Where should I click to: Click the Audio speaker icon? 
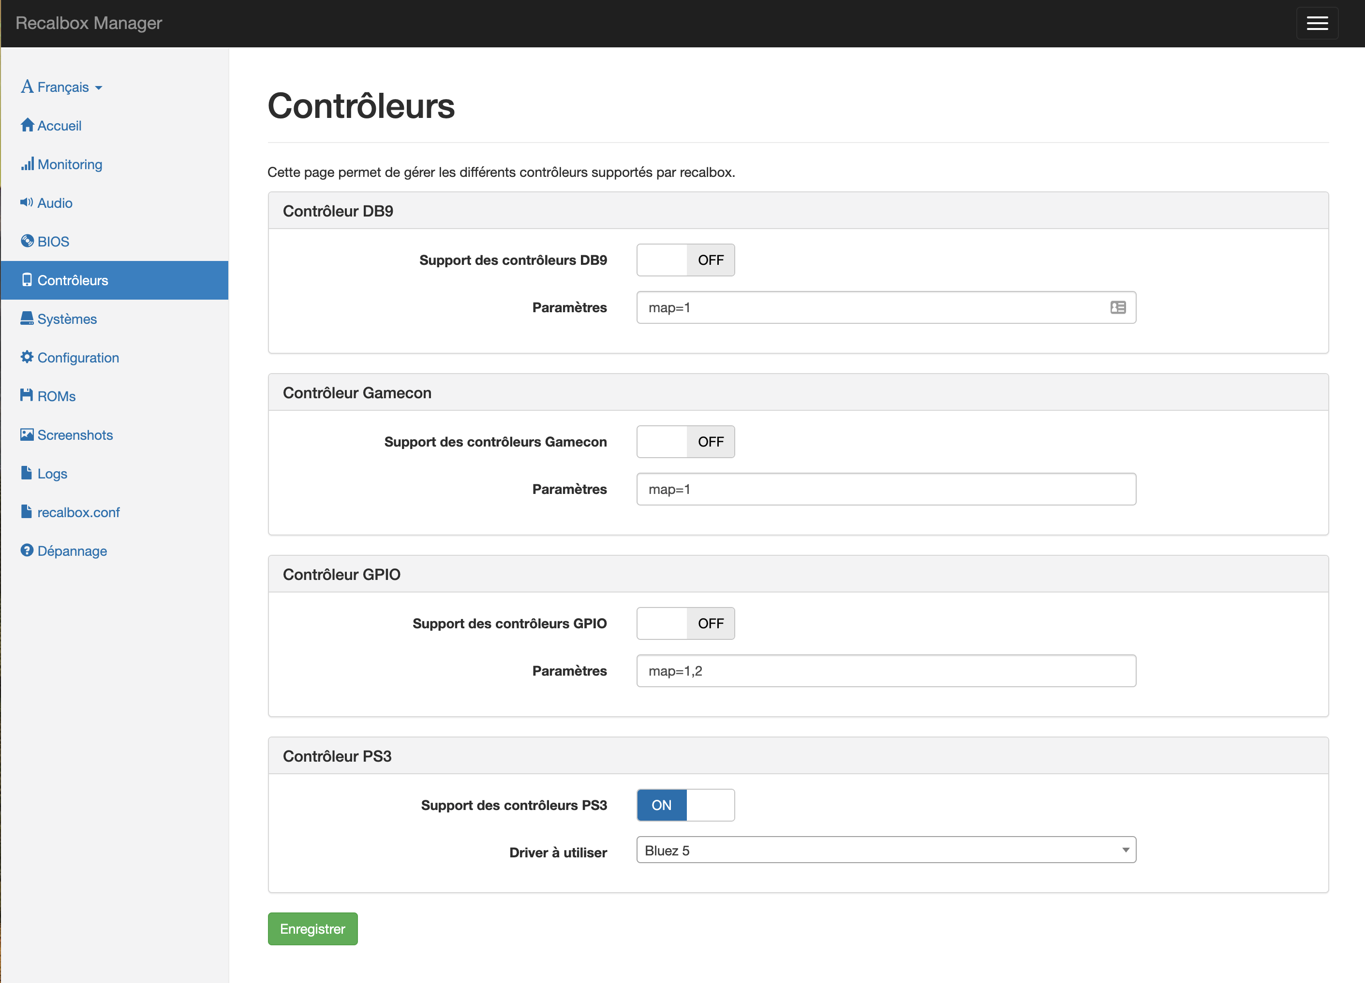tap(27, 202)
